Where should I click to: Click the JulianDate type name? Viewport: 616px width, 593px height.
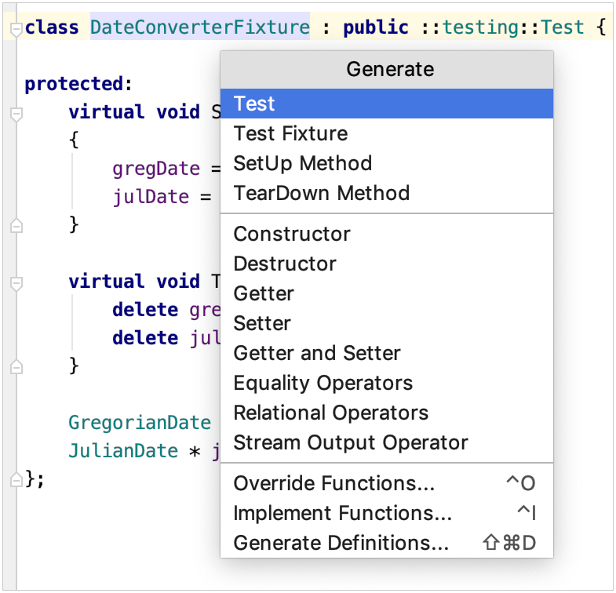click(123, 451)
